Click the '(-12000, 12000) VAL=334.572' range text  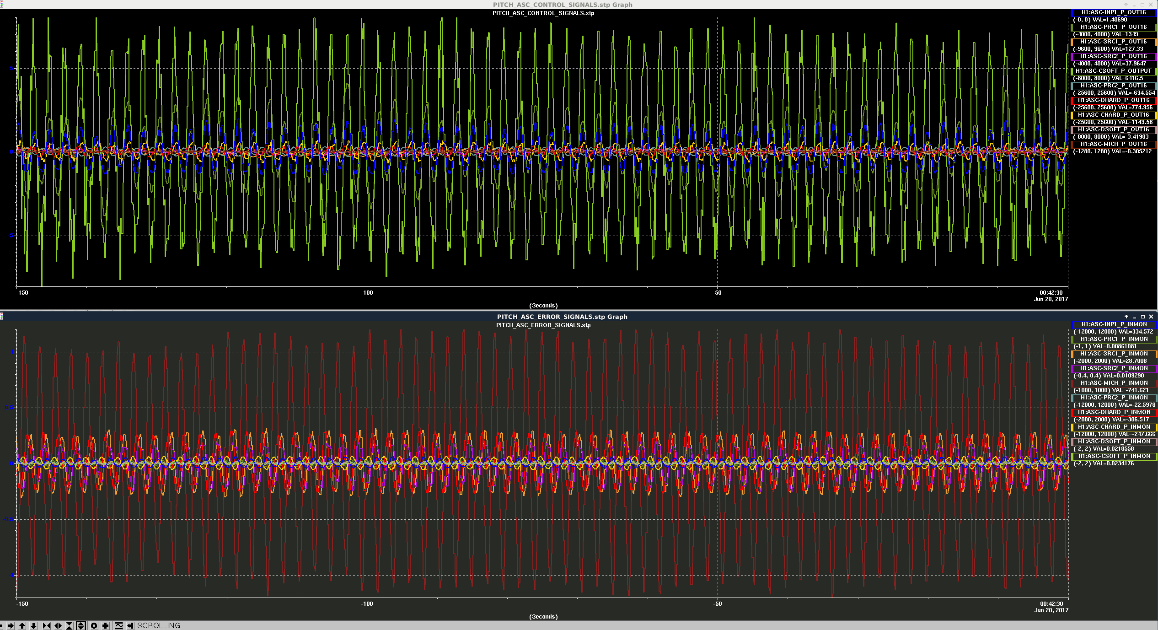(1113, 332)
